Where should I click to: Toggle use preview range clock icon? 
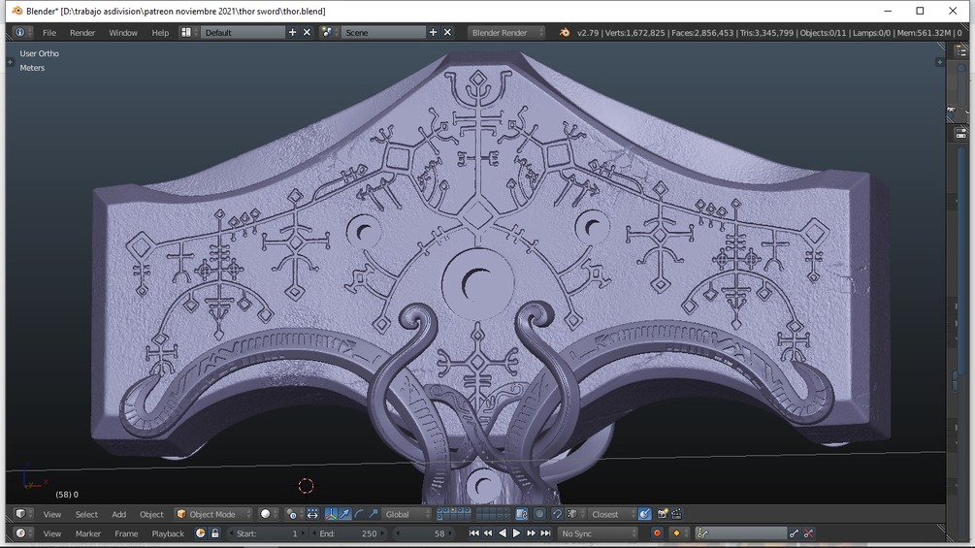pyautogui.click(x=200, y=533)
